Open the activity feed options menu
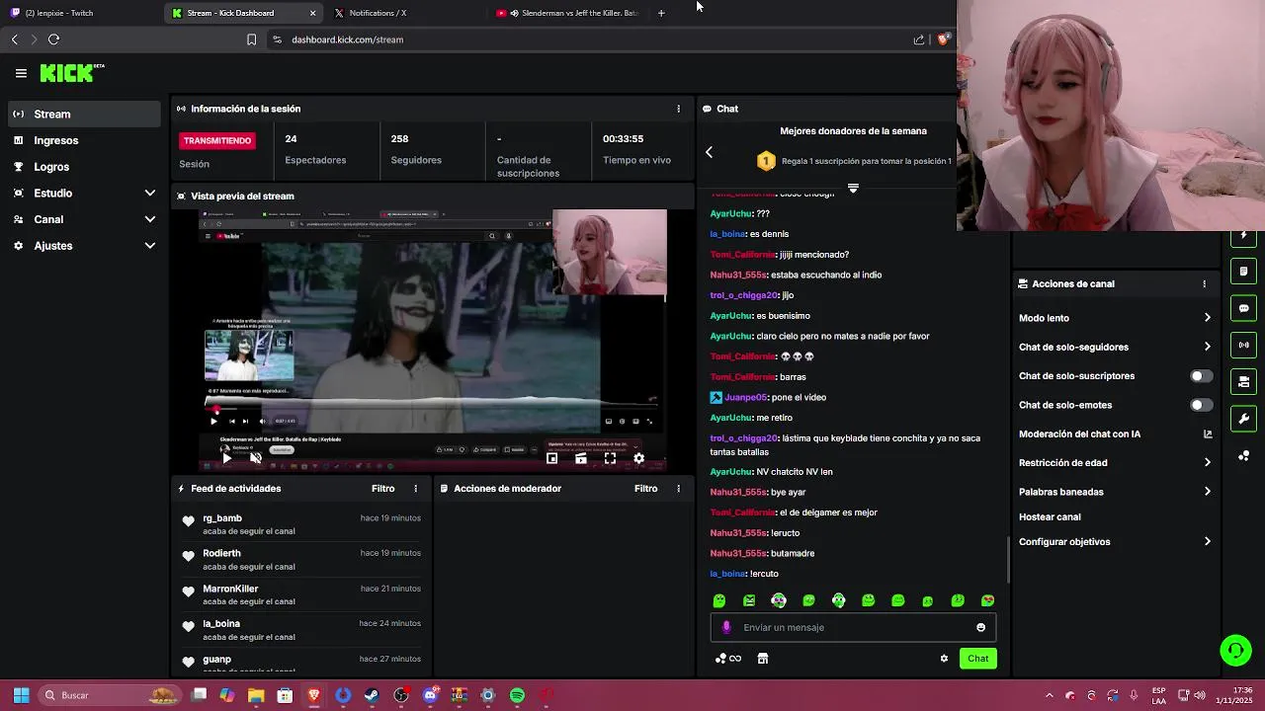 (x=415, y=489)
